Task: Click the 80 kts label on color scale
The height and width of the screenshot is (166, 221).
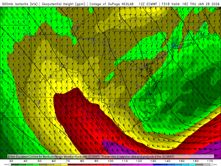Action: pyautogui.click(x=82, y=161)
